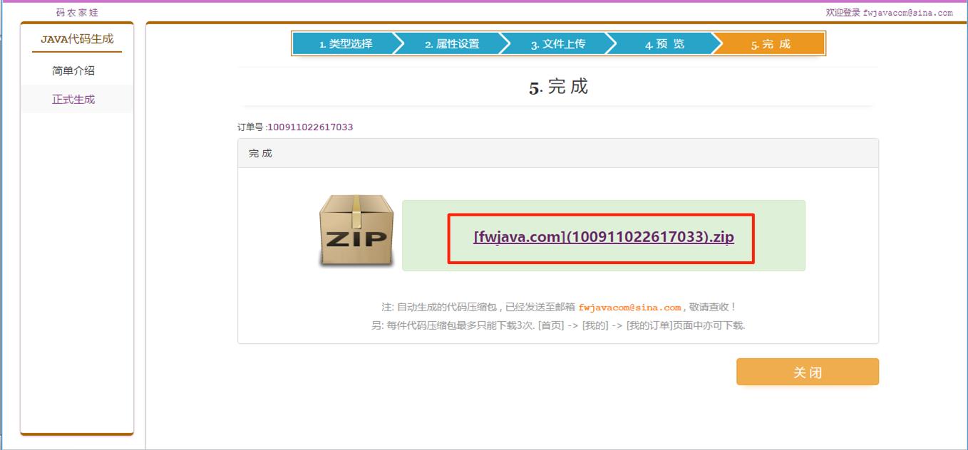
Task: Go to step 4. 预览
Action: pos(664,44)
